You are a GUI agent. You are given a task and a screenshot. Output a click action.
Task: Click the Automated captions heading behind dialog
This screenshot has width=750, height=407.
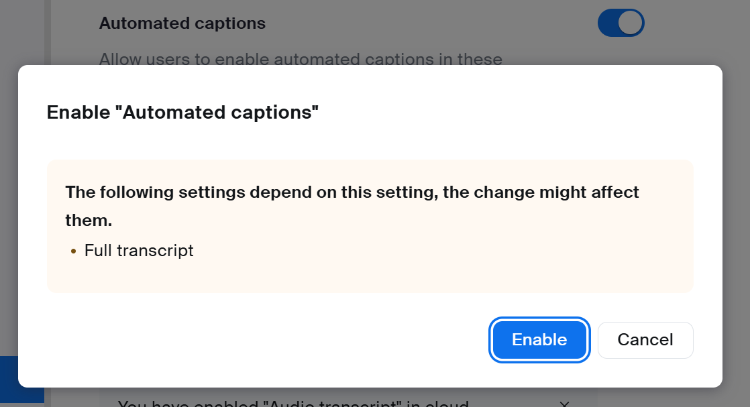182,23
